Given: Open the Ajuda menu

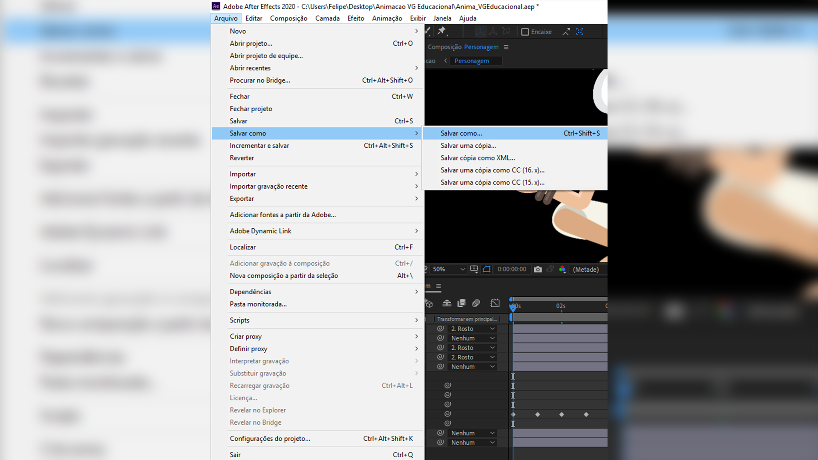Looking at the screenshot, I should point(467,18).
